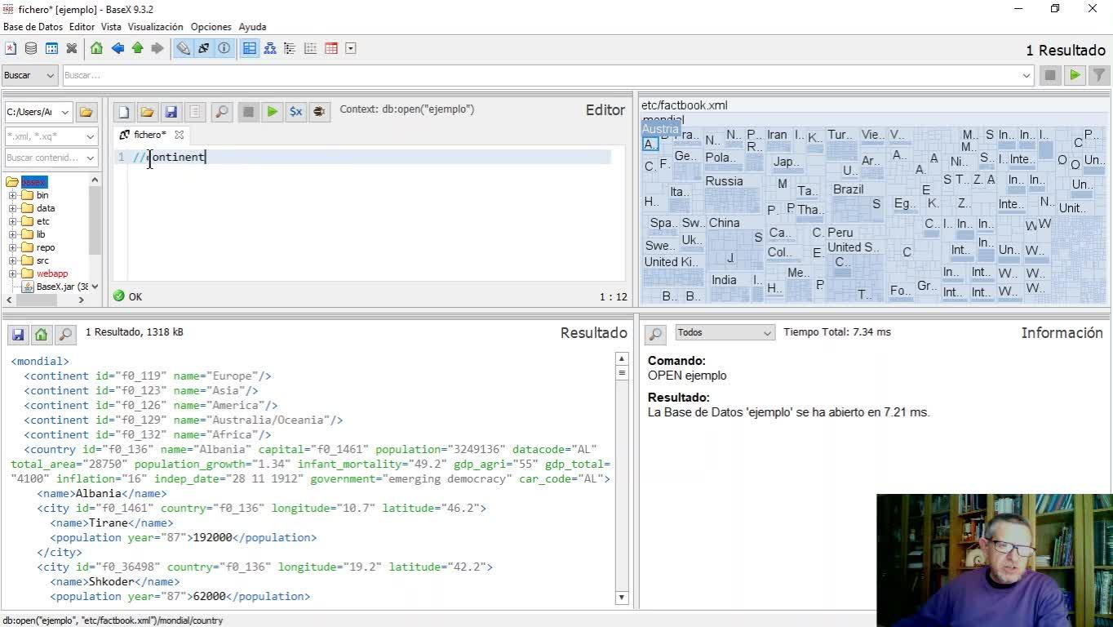The width and height of the screenshot is (1113, 627).
Task: Open the database manager cylinder icon
Action: pos(31,48)
